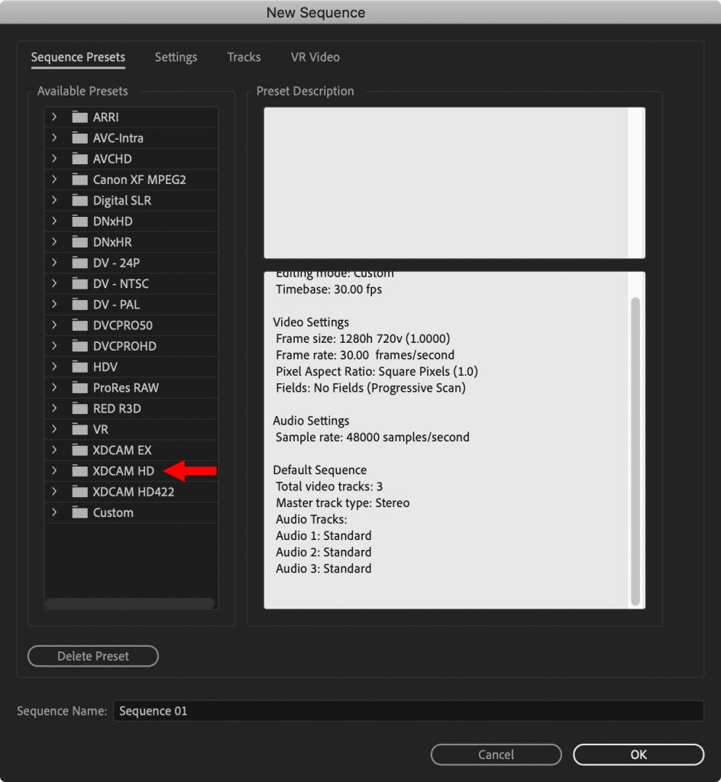The height and width of the screenshot is (782, 721).
Task: Expand the DV - NTSC chevron
Action: click(54, 284)
